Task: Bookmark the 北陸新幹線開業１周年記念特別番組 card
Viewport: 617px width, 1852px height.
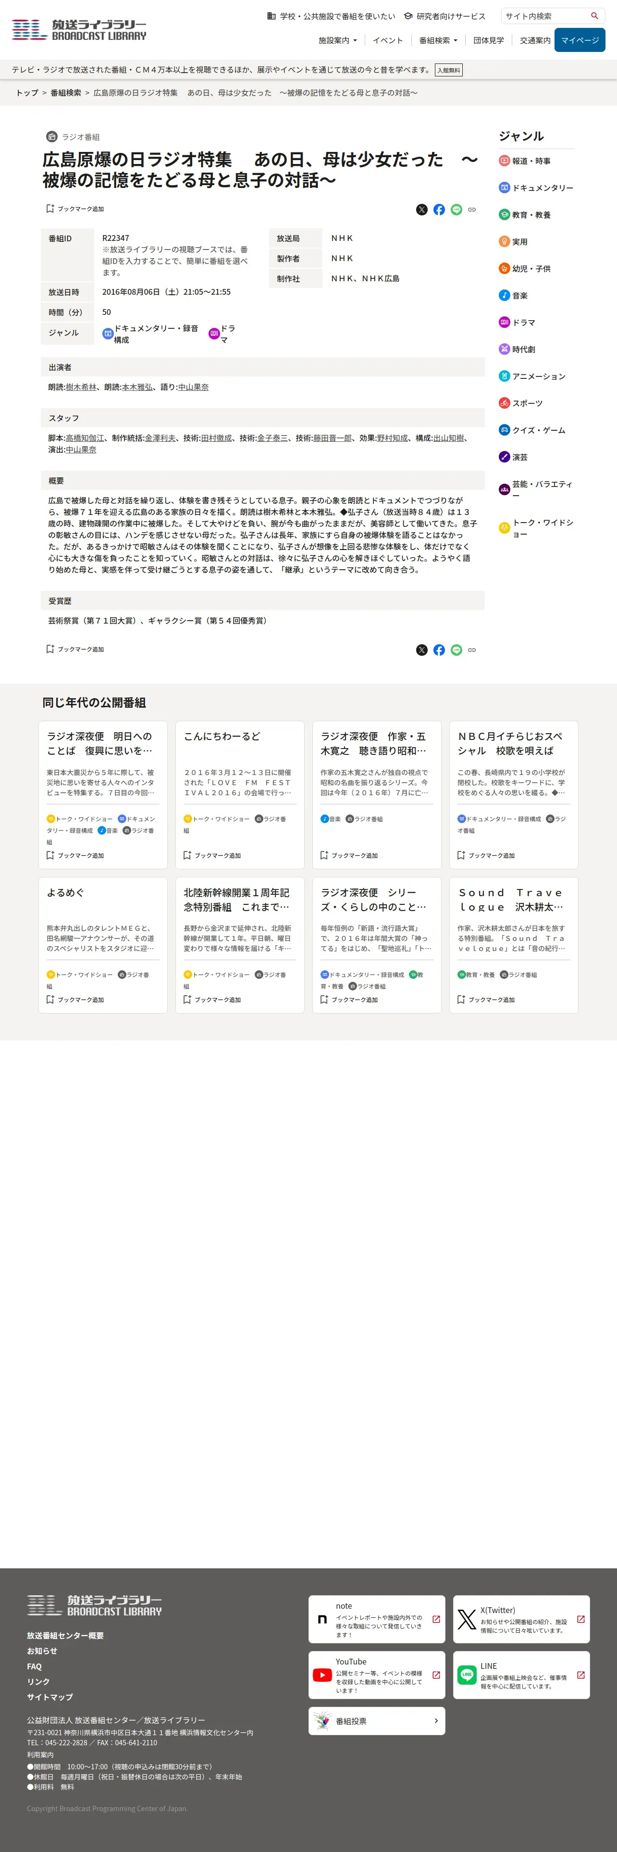Action: coord(212,1000)
